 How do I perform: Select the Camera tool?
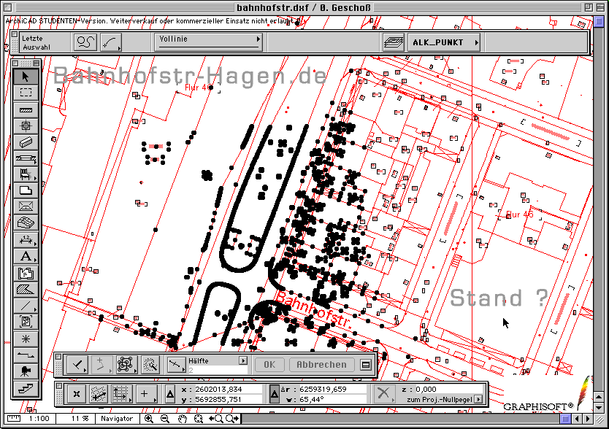pyautogui.click(x=26, y=371)
